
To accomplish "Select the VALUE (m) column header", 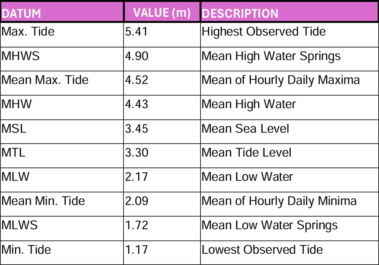I will [162, 13].
